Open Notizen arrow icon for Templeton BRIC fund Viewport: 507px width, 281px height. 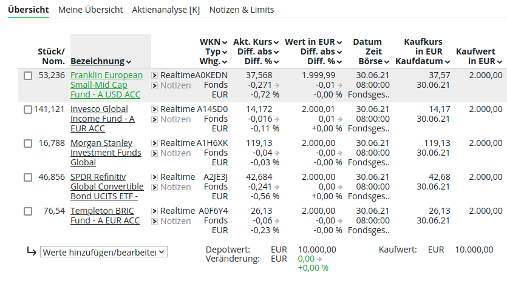(155, 221)
